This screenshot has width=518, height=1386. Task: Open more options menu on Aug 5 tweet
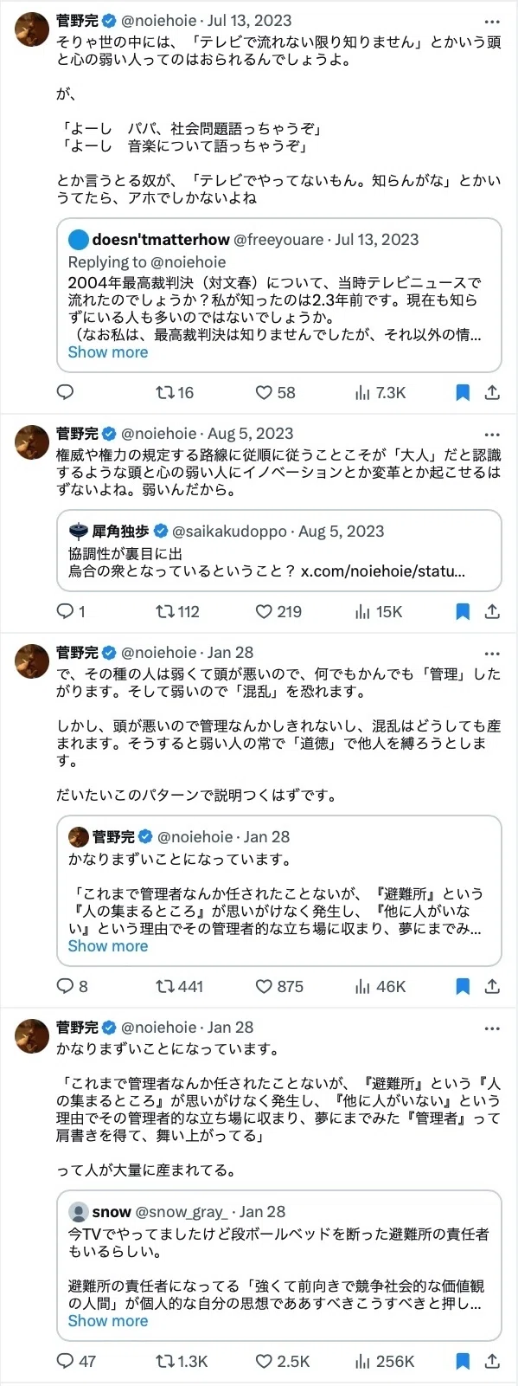(492, 434)
